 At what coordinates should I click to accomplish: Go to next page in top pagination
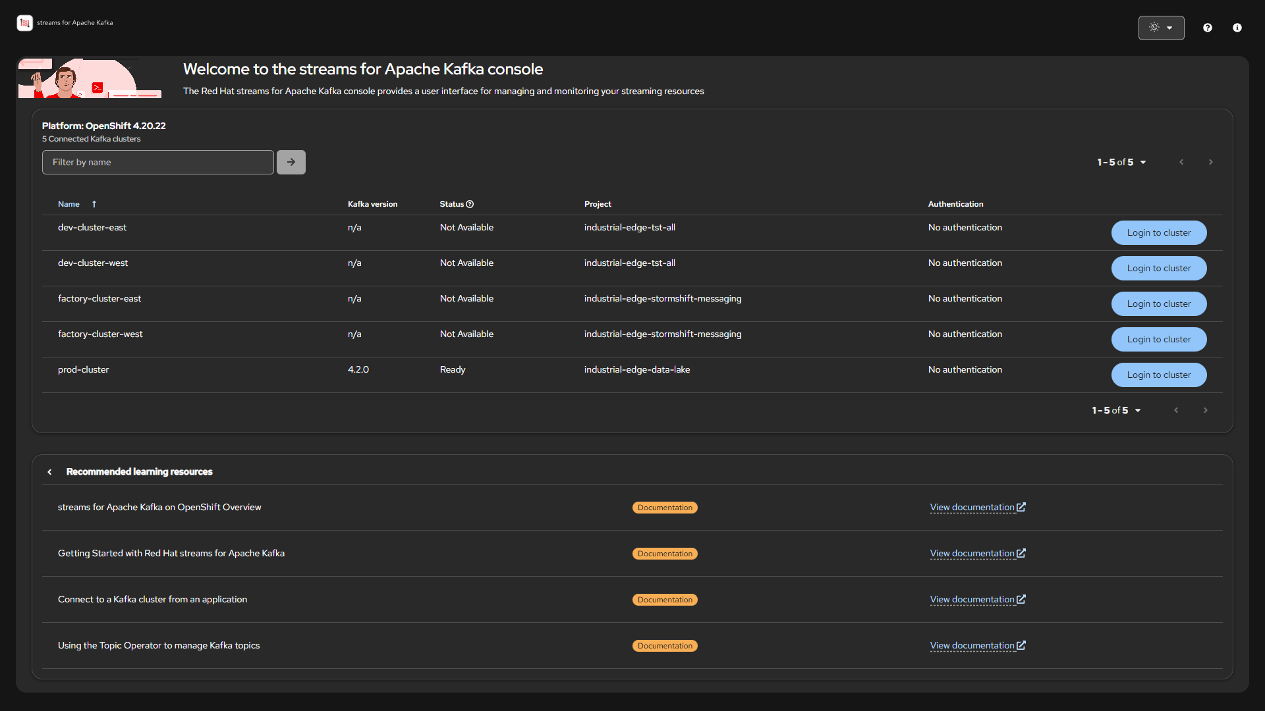pyautogui.click(x=1210, y=162)
